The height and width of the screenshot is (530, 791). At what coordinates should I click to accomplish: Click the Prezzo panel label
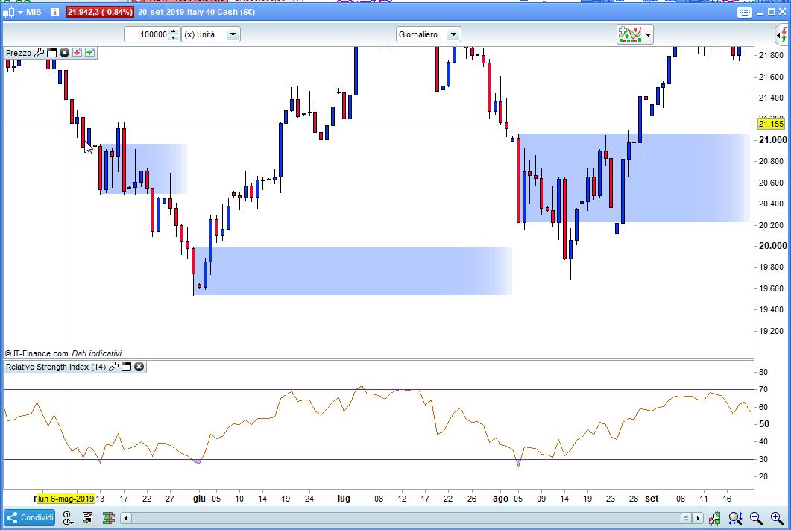click(x=19, y=53)
